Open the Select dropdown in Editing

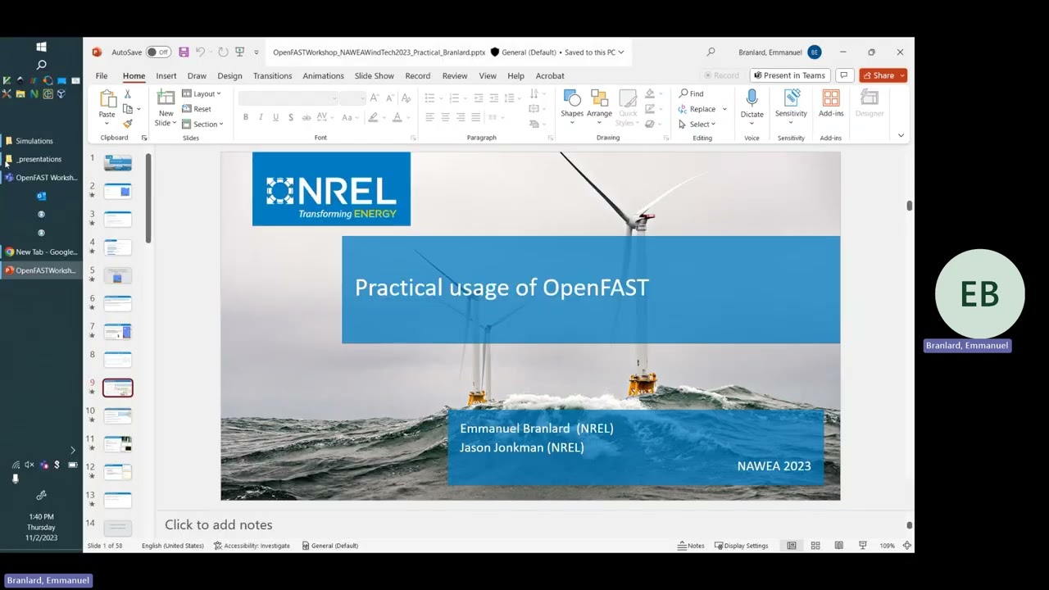pyautogui.click(x=697, y=124)
